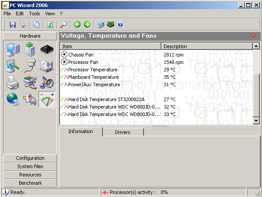Screen dimensions: 262x197
Task: Select the Processor Fan row
Action: (156, 62)
